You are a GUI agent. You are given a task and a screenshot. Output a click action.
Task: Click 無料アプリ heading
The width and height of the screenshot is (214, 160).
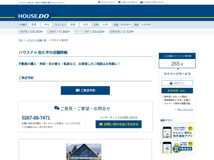click(x=166, y=121)
